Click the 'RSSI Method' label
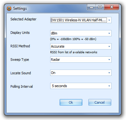This screenshot has height=120, width=126. tap(20, 46)
